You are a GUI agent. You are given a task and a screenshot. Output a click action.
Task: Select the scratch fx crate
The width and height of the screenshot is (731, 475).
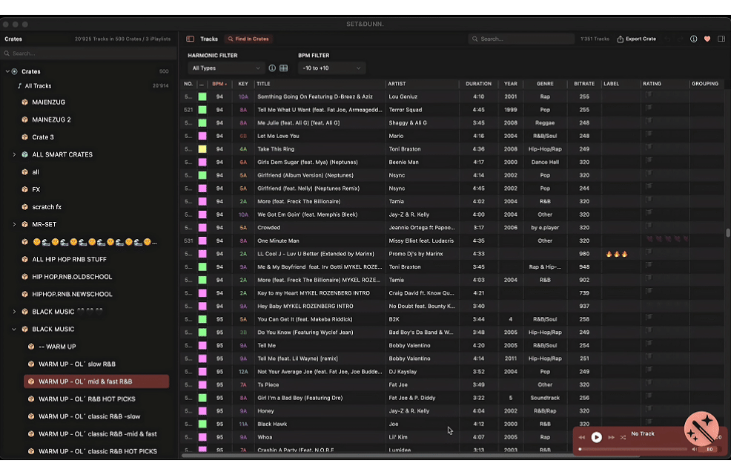point(47,207)
